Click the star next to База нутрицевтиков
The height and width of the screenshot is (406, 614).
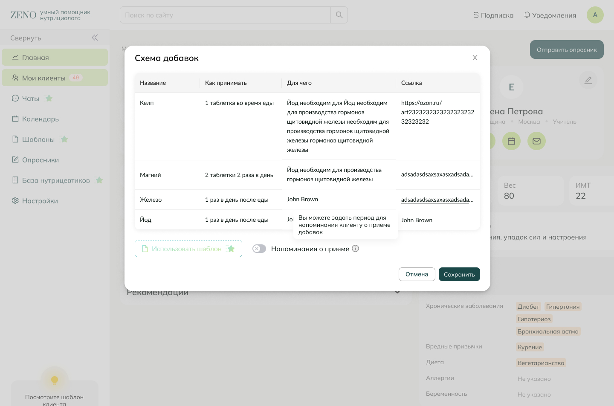click(99, 180)
